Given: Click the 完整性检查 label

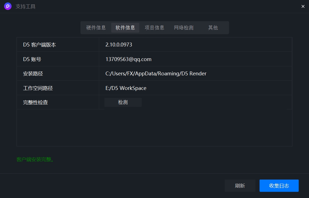Looking at the screenshot, I should (35, 102).
